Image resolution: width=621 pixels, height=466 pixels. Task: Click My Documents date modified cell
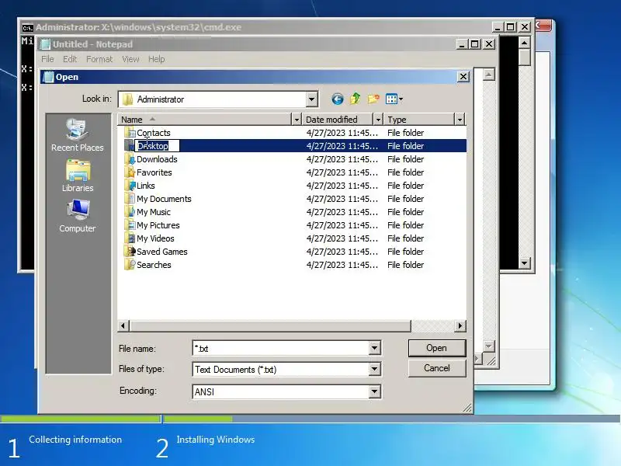[342, 199]
